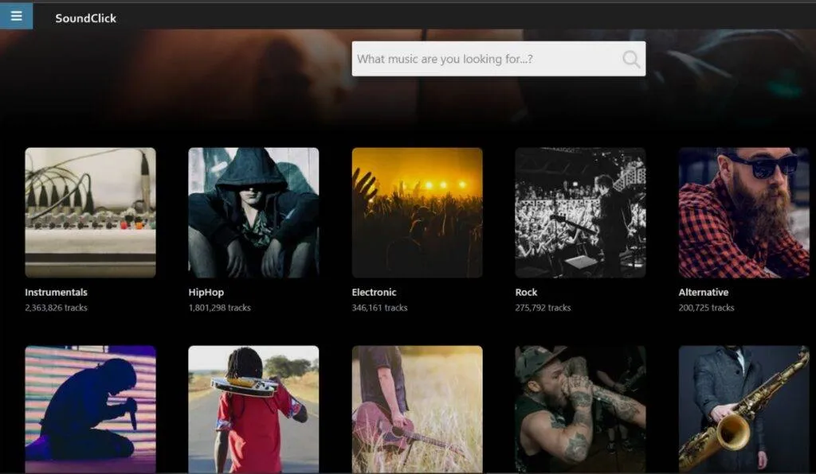
Task: Click the HipHop genre label
Action: 206,292
